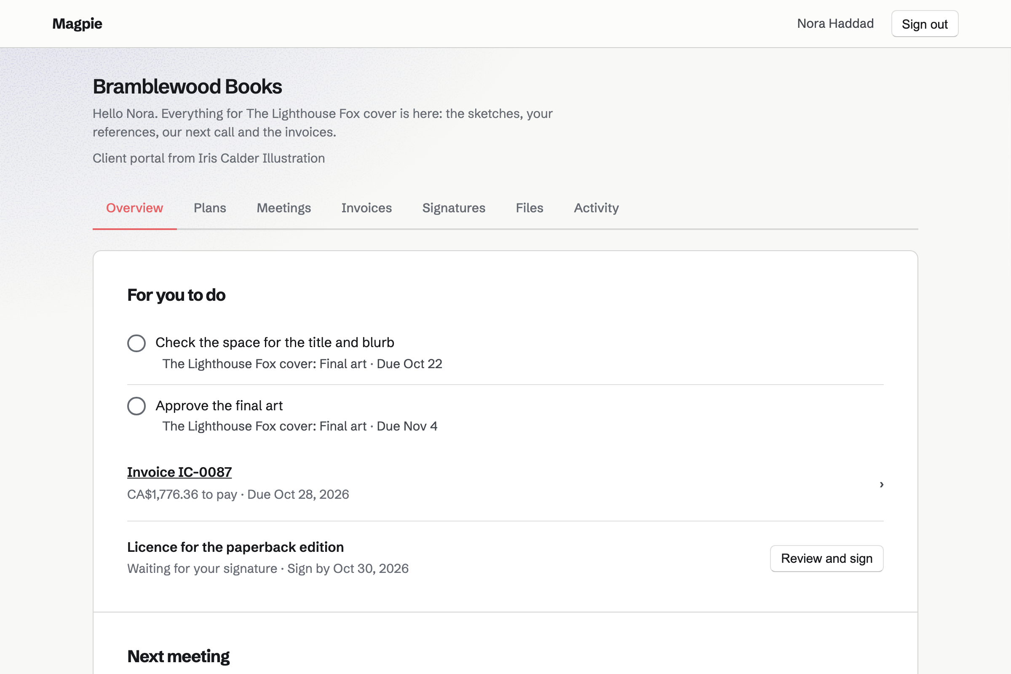The width and height of the screenshot is (1011, 674).
Task: View the Activity tab
Action: 596,208
